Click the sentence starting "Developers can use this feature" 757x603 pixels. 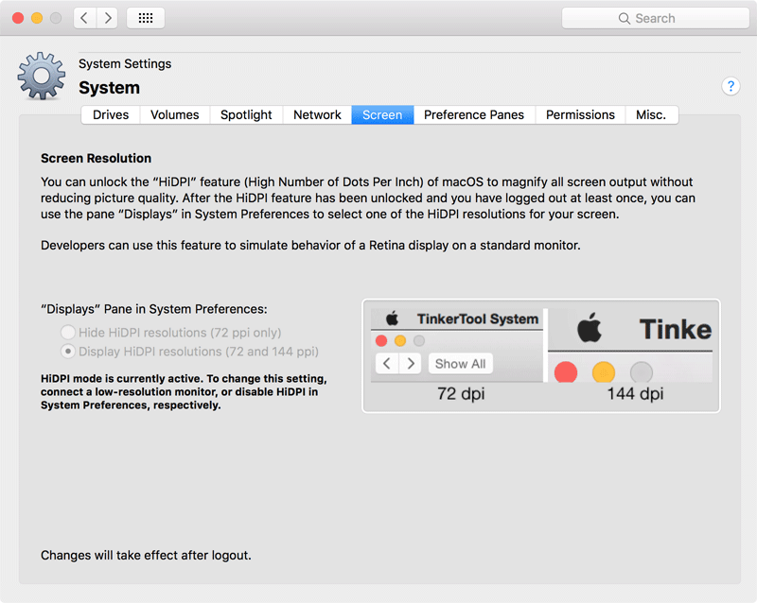click(x=310, y=245)
